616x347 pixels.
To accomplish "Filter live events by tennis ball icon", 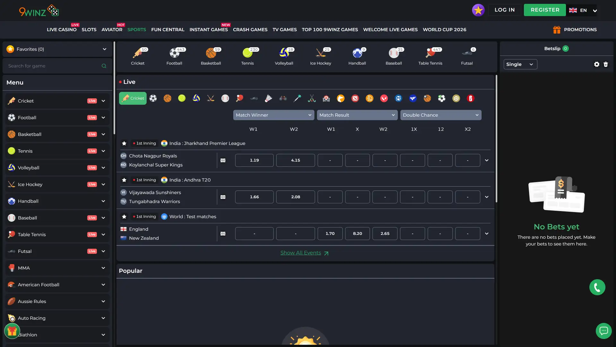I will pos(182,98).
